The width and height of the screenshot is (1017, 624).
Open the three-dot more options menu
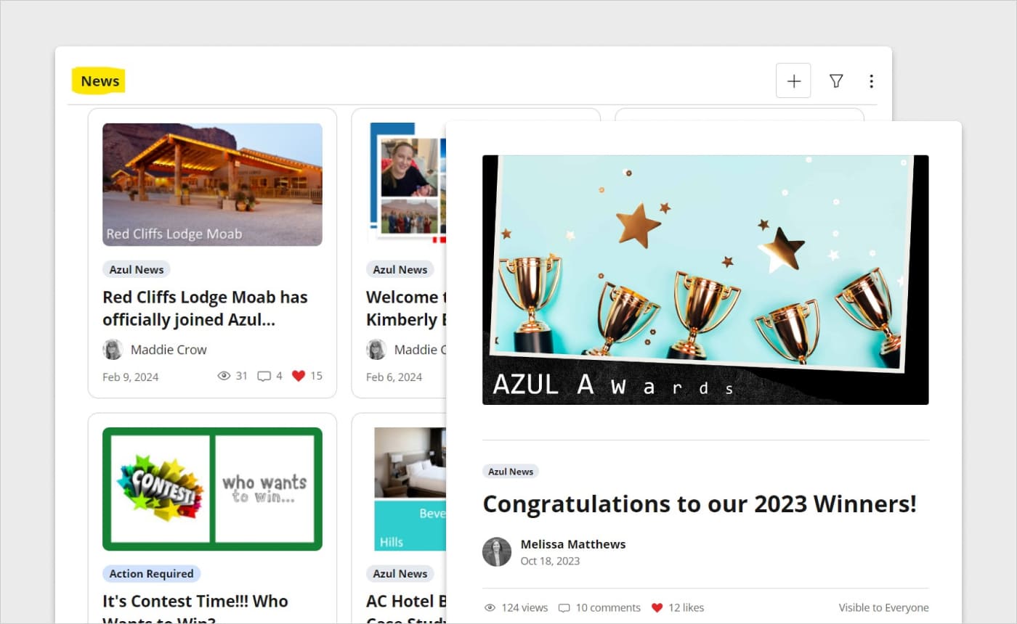coord(871,81)
